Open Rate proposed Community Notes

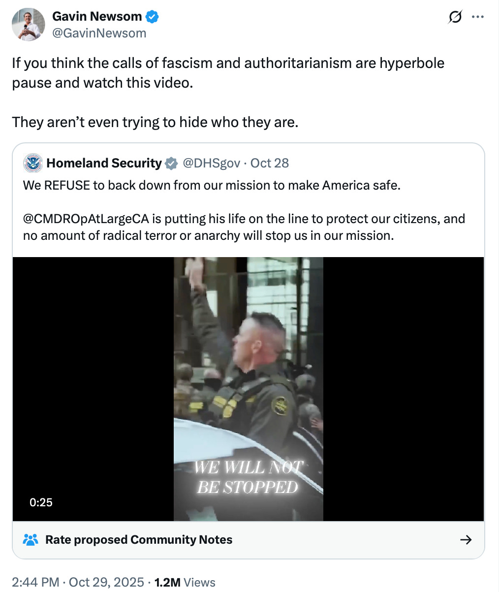(138, 539)
